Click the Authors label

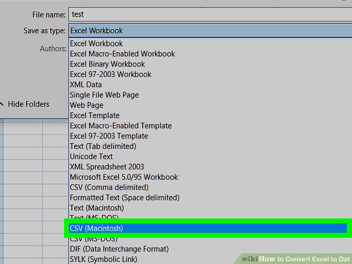coord(53,48)
